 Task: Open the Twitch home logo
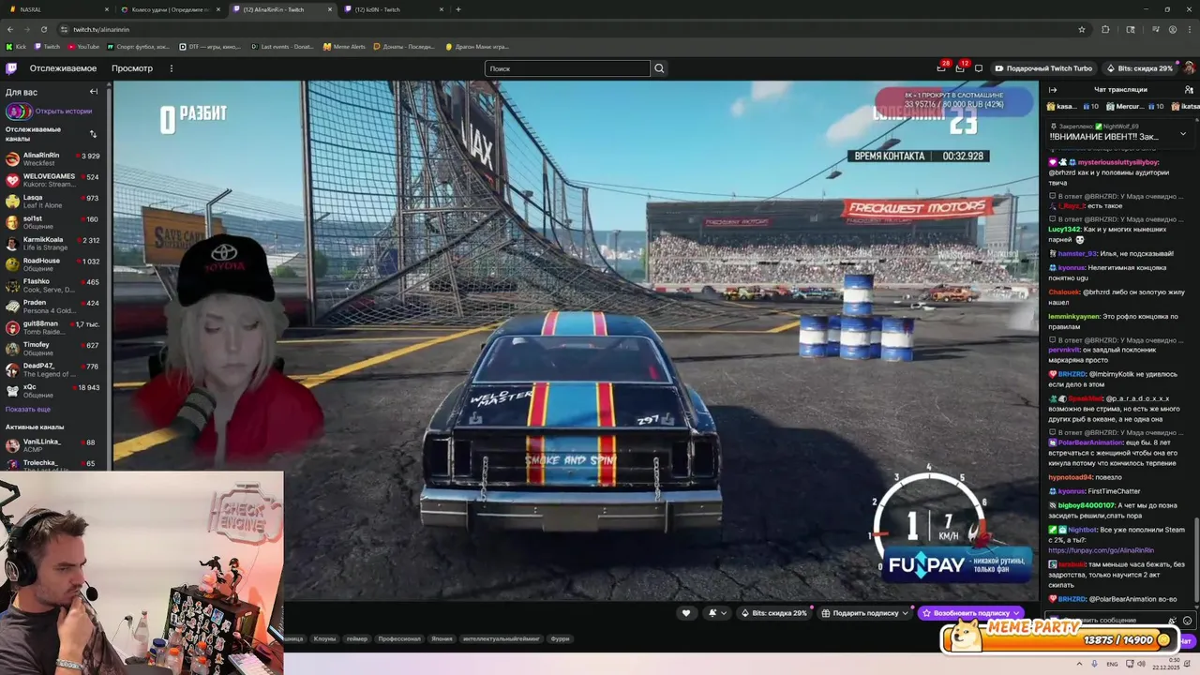coord(11,68)
